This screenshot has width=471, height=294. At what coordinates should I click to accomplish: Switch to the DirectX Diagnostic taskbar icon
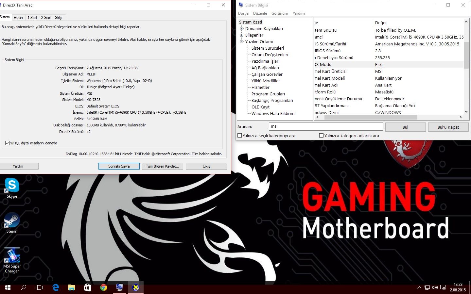(x=135, y=287)
